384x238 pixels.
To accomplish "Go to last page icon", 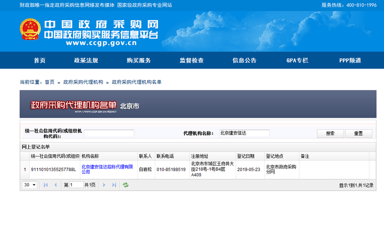I will tap(114, 185).
